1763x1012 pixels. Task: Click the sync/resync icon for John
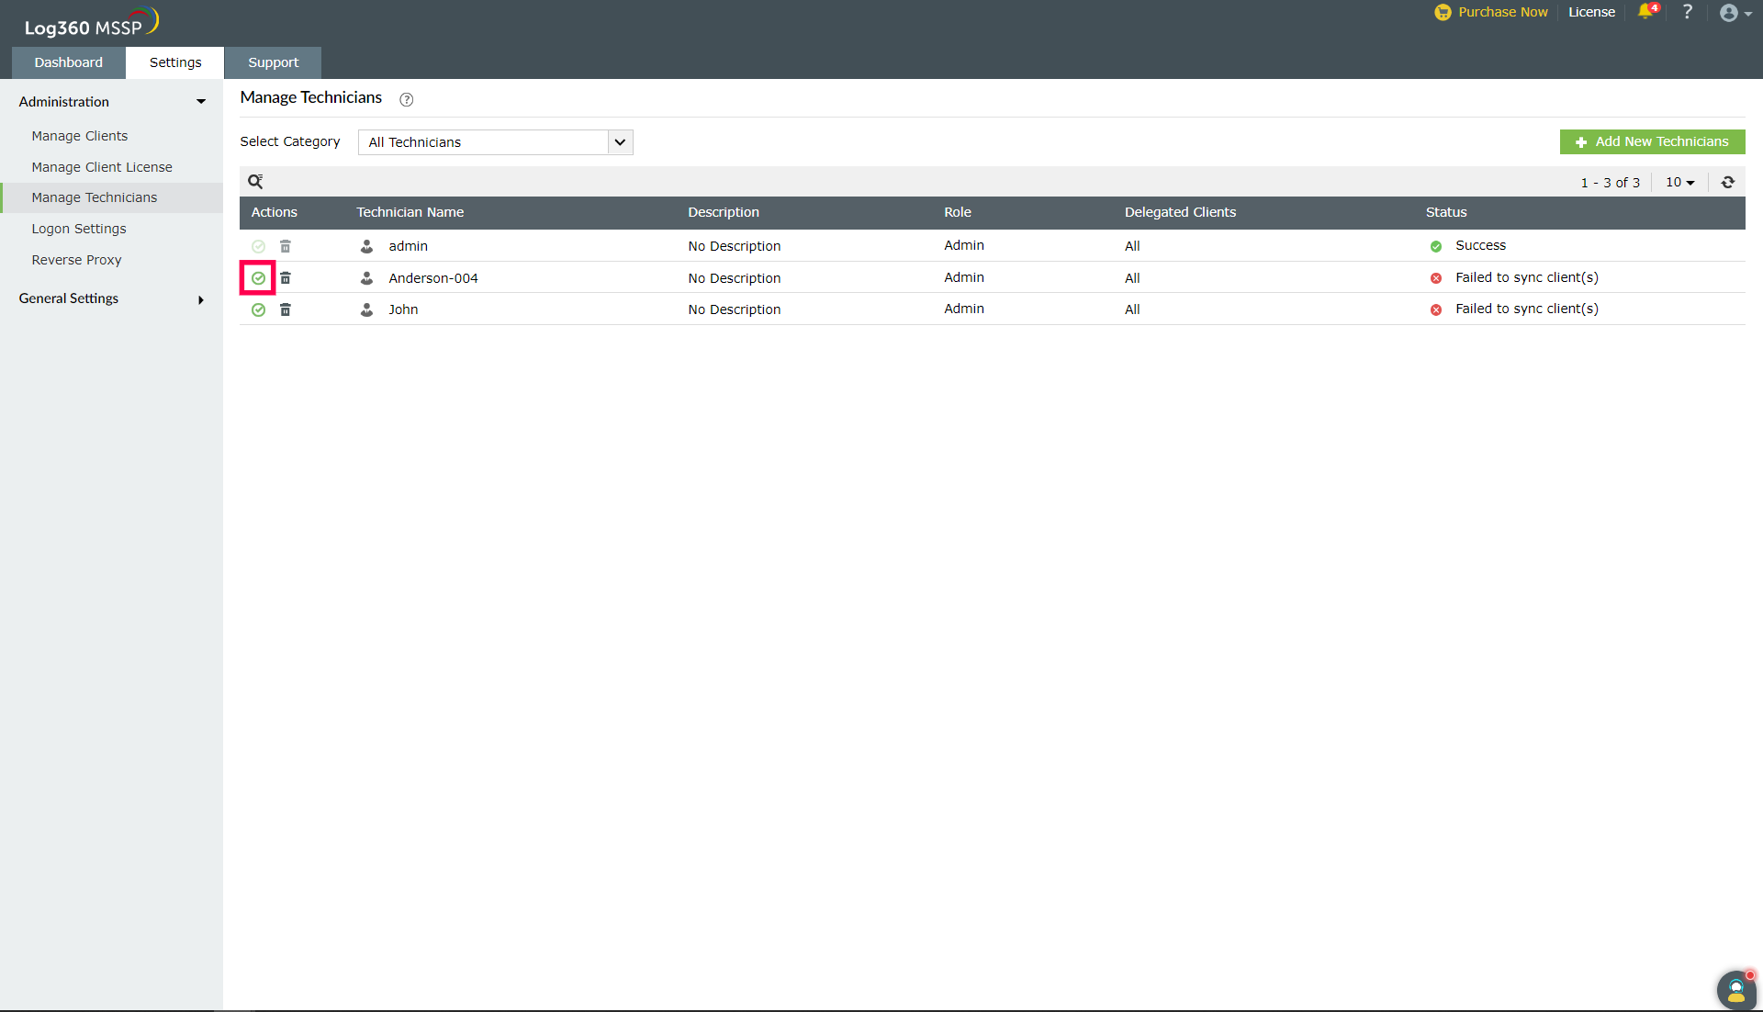click(258, 309)
